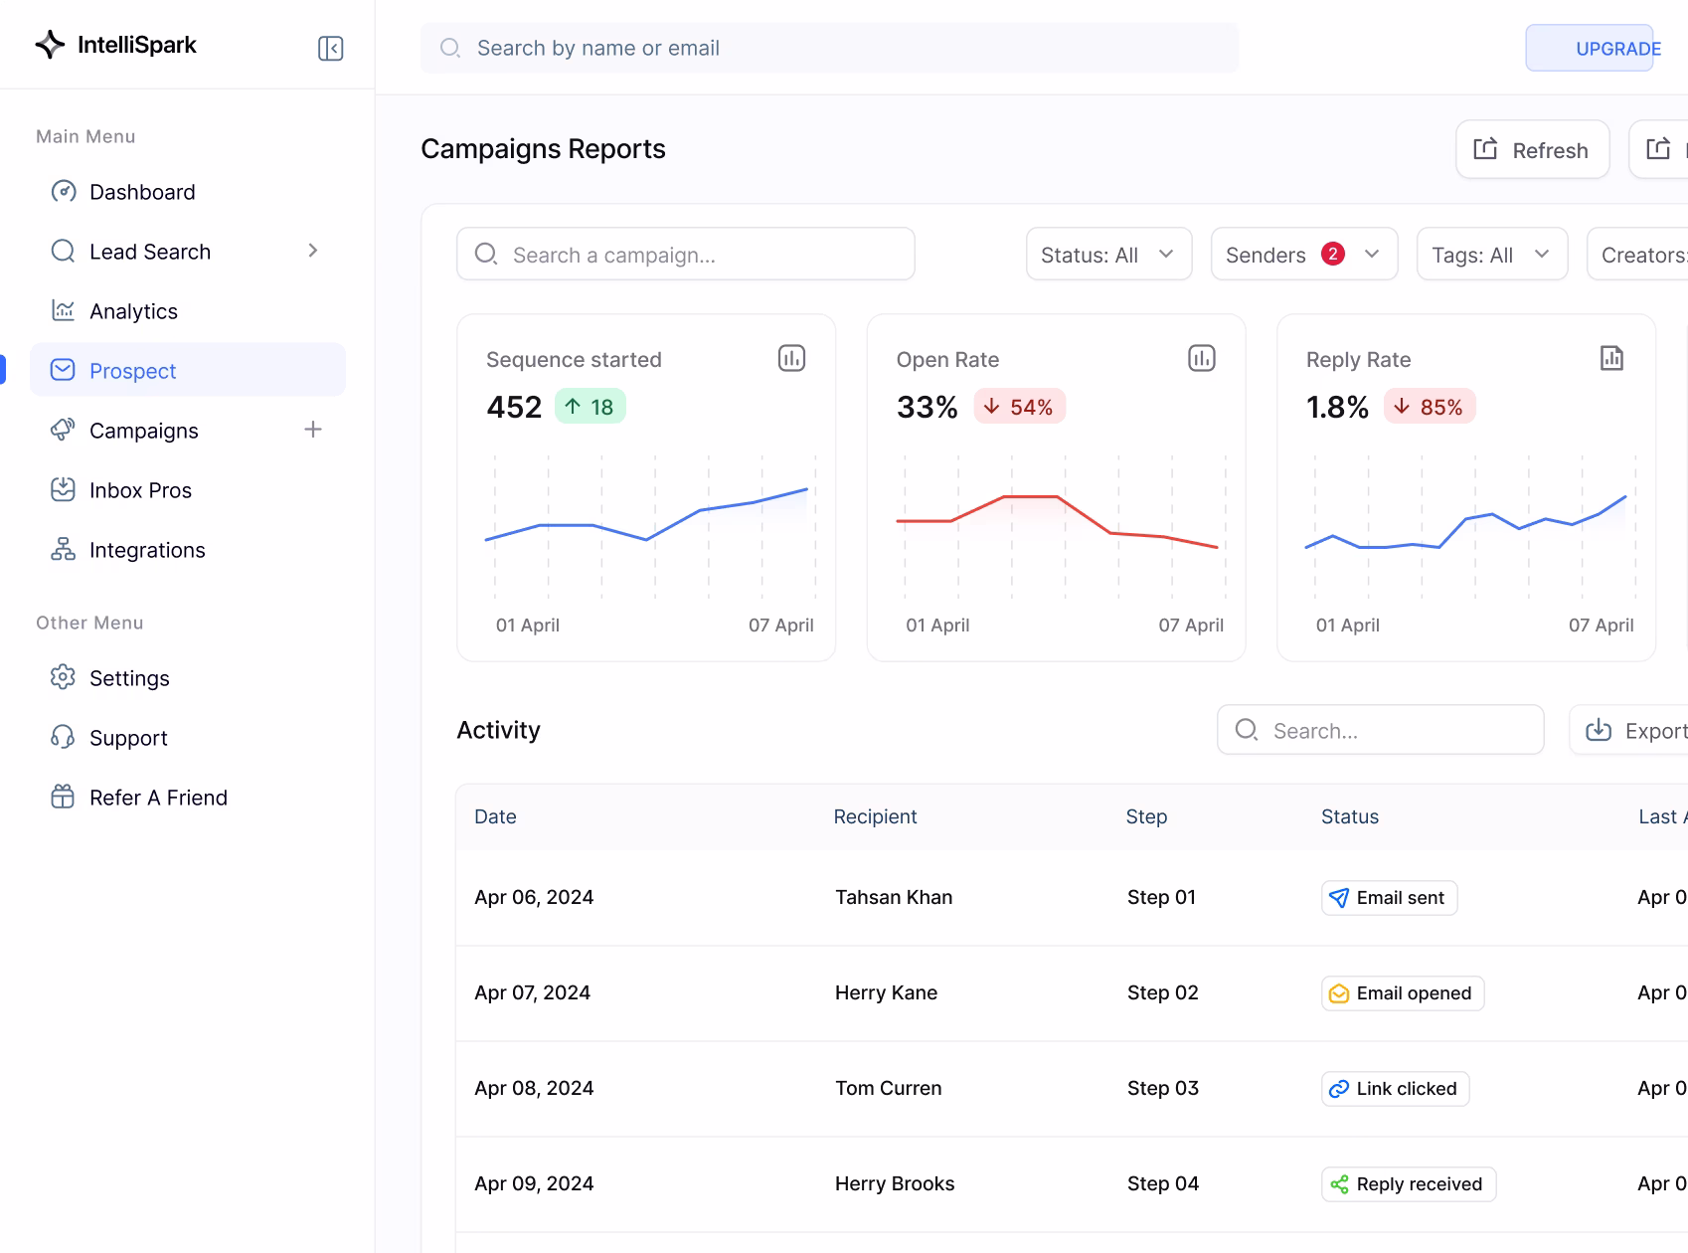Click the IntelliSpark logo star icon
Image resolution: width=1688 pixels, height=1253 pixels.
click(50, 45)
